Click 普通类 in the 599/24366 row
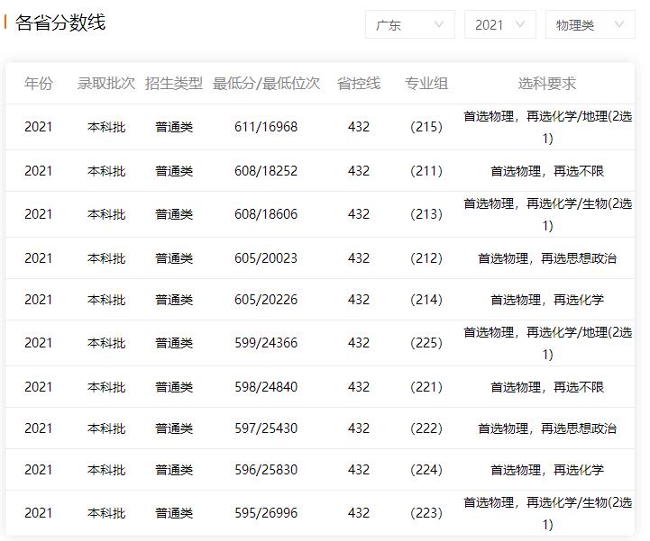The image size is (650, 541). (174, 343)
